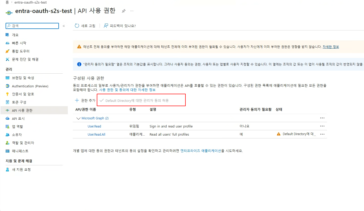This screenshot has height=211, width=364.
Task: Click the 'Default Directory에 대...' status text
Action: point(299,134)
